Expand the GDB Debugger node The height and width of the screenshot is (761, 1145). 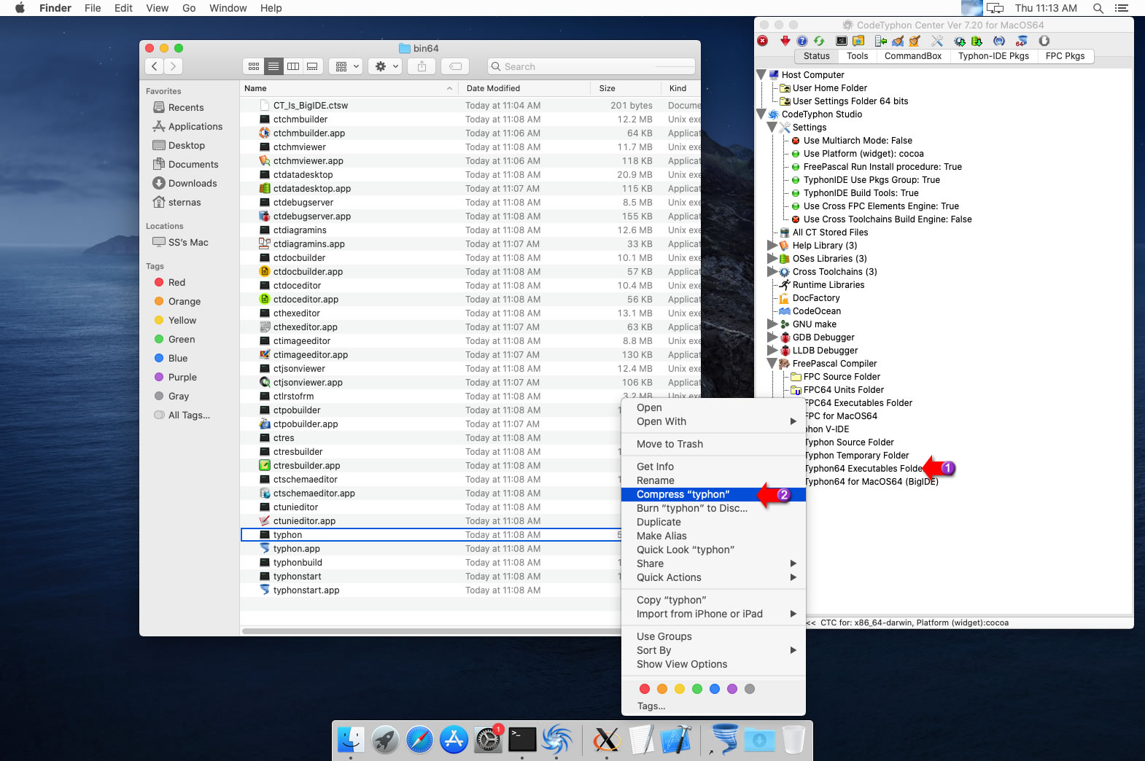[772, 337]
